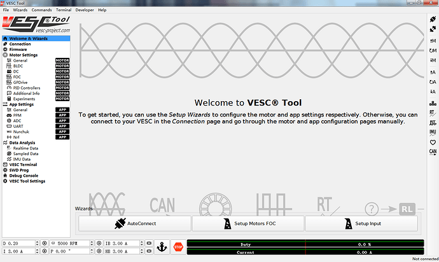Viewport: 439px width, 262px height.
Task: Toggle IMU data streaming icon
Action: click(433, 132)
